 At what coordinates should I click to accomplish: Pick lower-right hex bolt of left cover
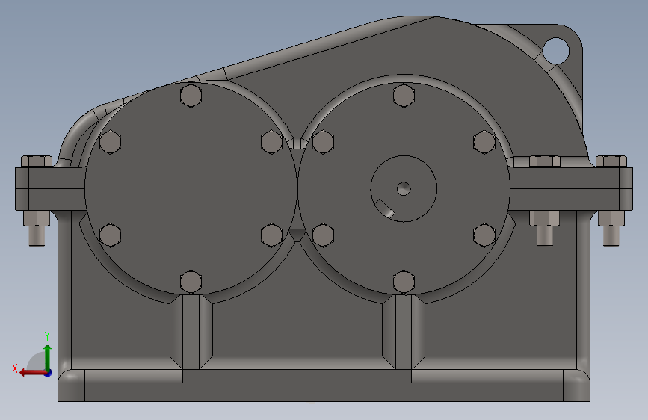point(271,235)
